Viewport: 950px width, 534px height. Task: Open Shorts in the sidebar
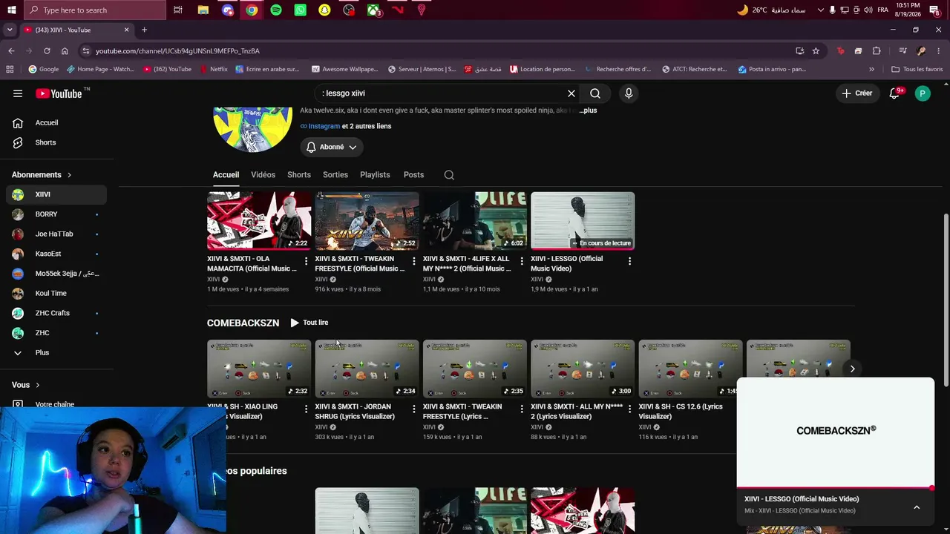[x=56, y=142]
